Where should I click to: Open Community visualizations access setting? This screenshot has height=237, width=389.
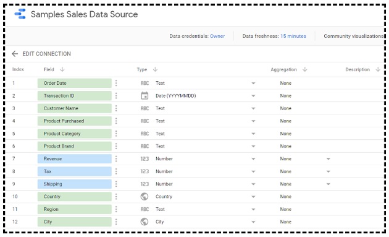pos(353,36)
